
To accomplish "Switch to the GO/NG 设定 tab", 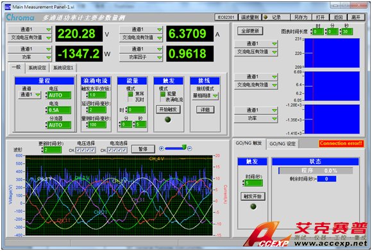I will coord(282,144).
